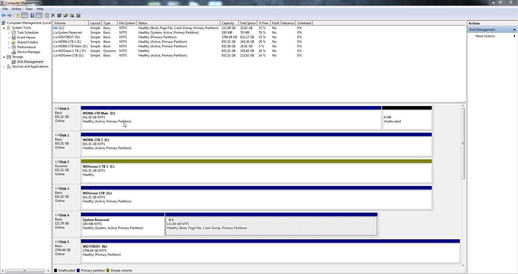Expand the Task Scheduler tree node
The image size is (518, 274).
[9, 33]
